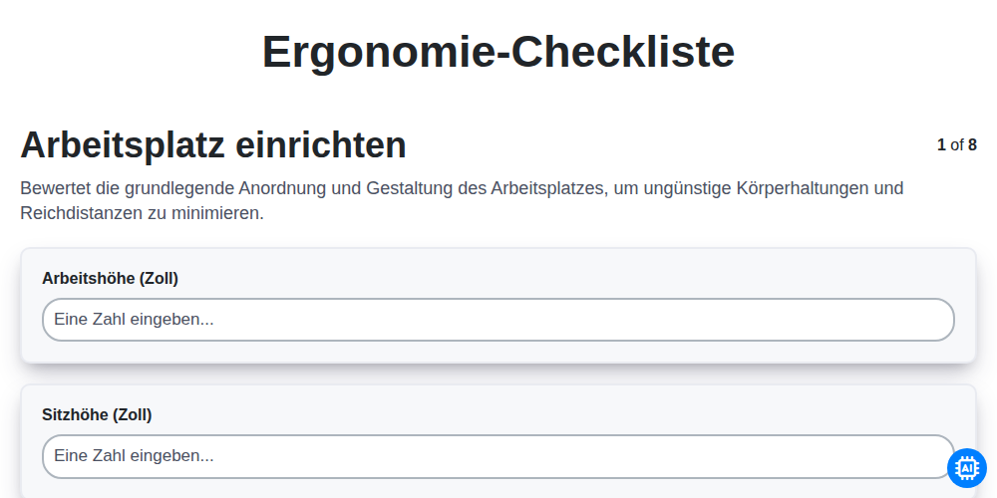Click the Sitzhöhe (Zoll) label

pyautogui.click(x=97, y=414)
